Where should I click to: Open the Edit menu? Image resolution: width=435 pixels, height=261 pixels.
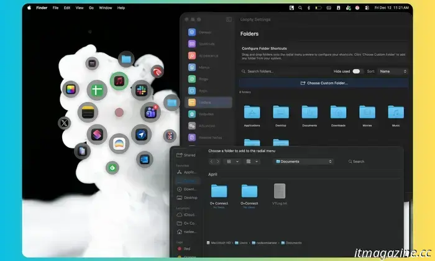pos(67,7)
